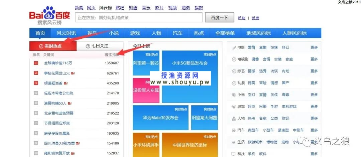Open keyword 明道疑当爸
Image resolution: width=361 pixels, height=157 pixels.
coord(53,83)
